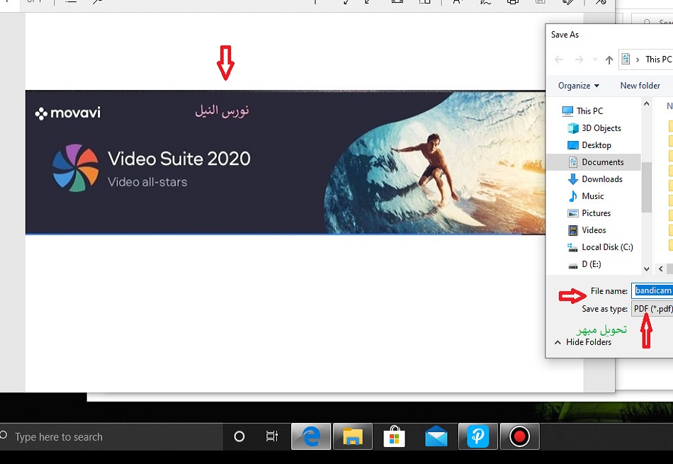The image size is (673, 464).
Task: Open the blue P app in taskbar
Action: (478, 437)
